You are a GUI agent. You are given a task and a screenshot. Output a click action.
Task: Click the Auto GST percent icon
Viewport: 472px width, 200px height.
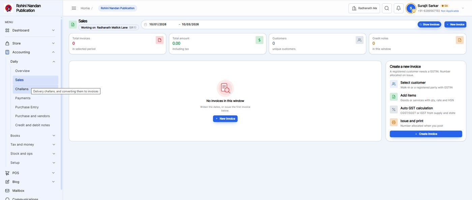coord(394,110)
